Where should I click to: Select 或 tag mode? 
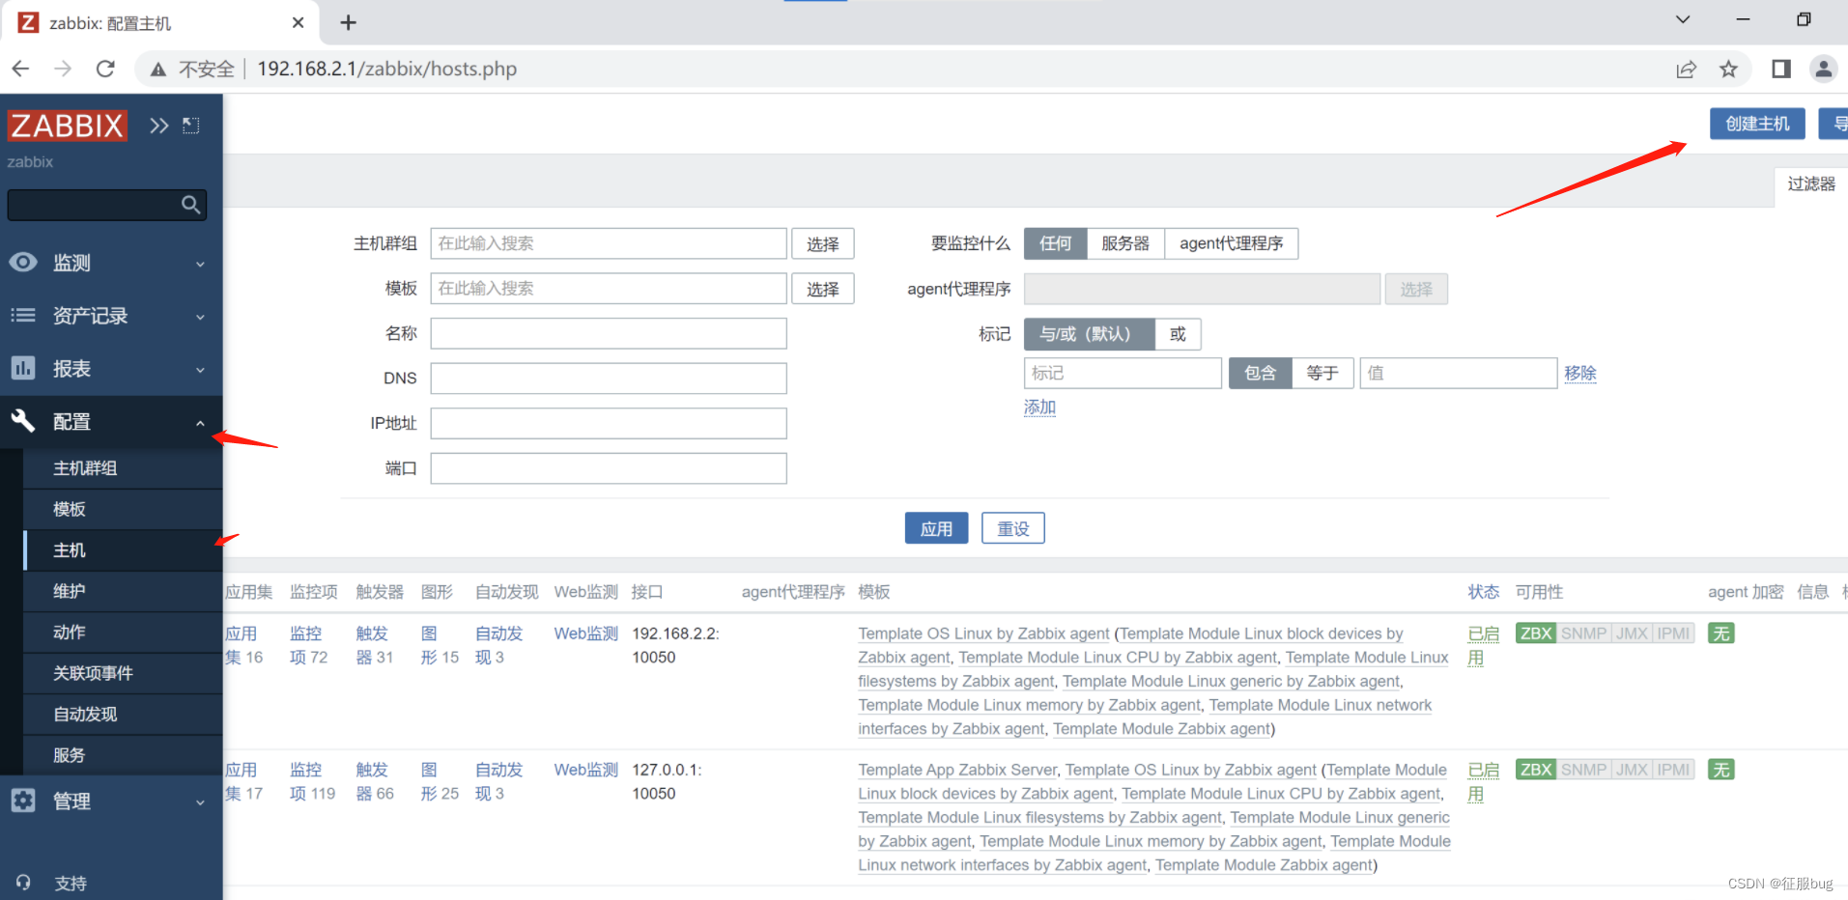[x=1178, y=334]
